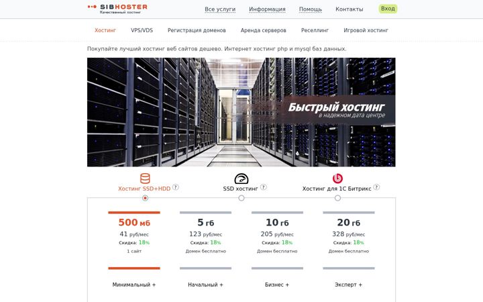Go to Контакты page
Viewport: 483px width, 302px height.
[x=350, y=9]
